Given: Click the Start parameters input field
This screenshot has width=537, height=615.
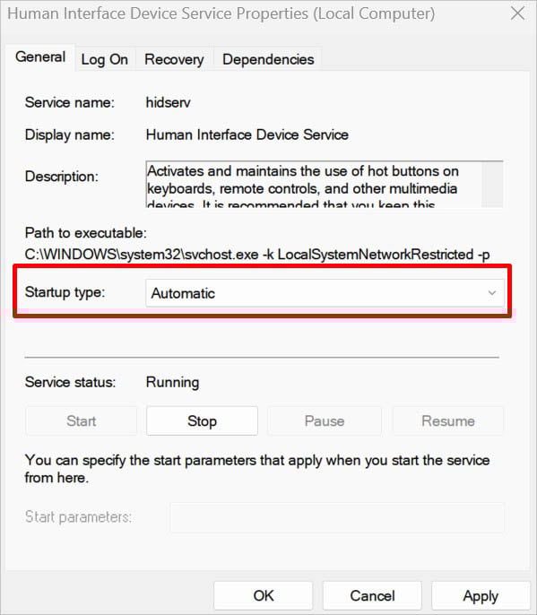Looking at the screenshot, I should point(337,517).
